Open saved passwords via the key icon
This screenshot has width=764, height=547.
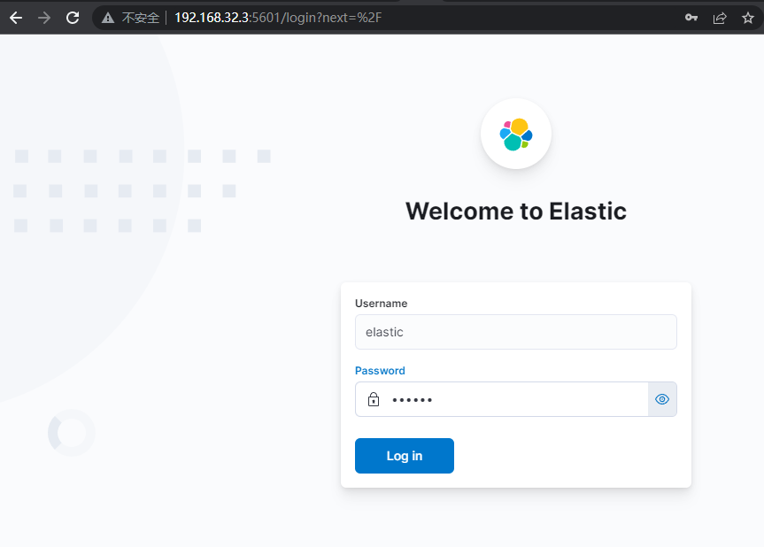point(691,18)
